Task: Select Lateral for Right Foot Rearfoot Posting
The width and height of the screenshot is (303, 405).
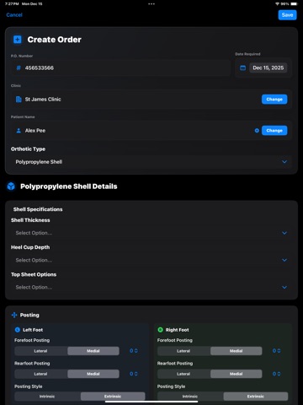Action: (183, 374)
